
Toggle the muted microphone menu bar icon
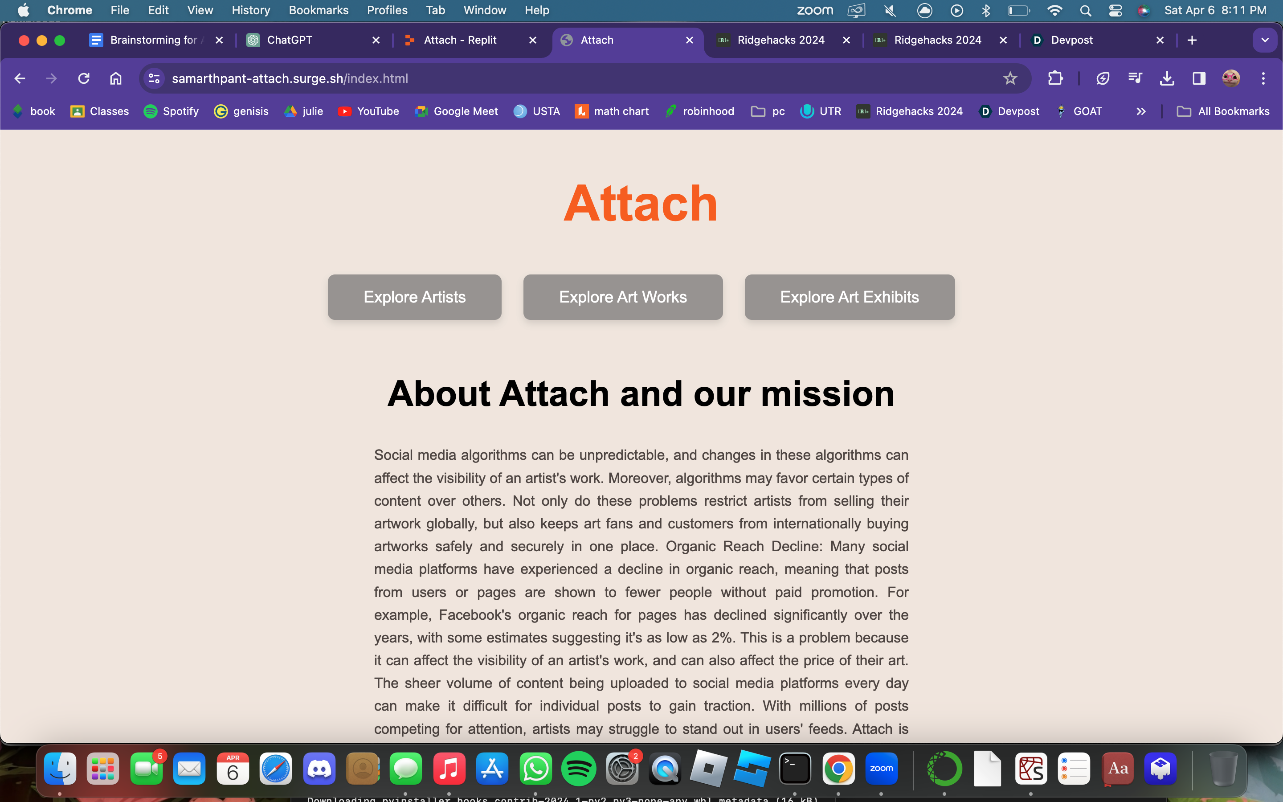coord(890,11)
